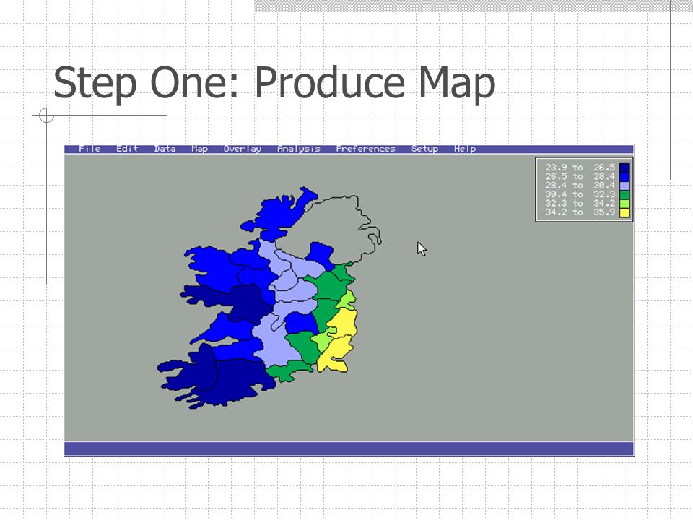
Task: Click the light blue 28.4 to 30.4 legend swatch
Action: [624, 186]
